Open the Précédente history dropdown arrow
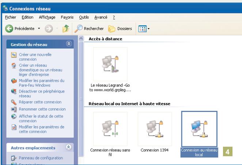Image resolution: width=242 pixels, height=165 pixels. pos(39,29)
